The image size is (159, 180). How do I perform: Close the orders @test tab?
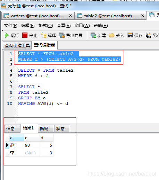(70, 16)
